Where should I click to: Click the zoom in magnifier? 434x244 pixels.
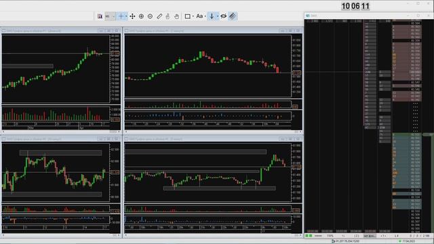coord(141,16)
